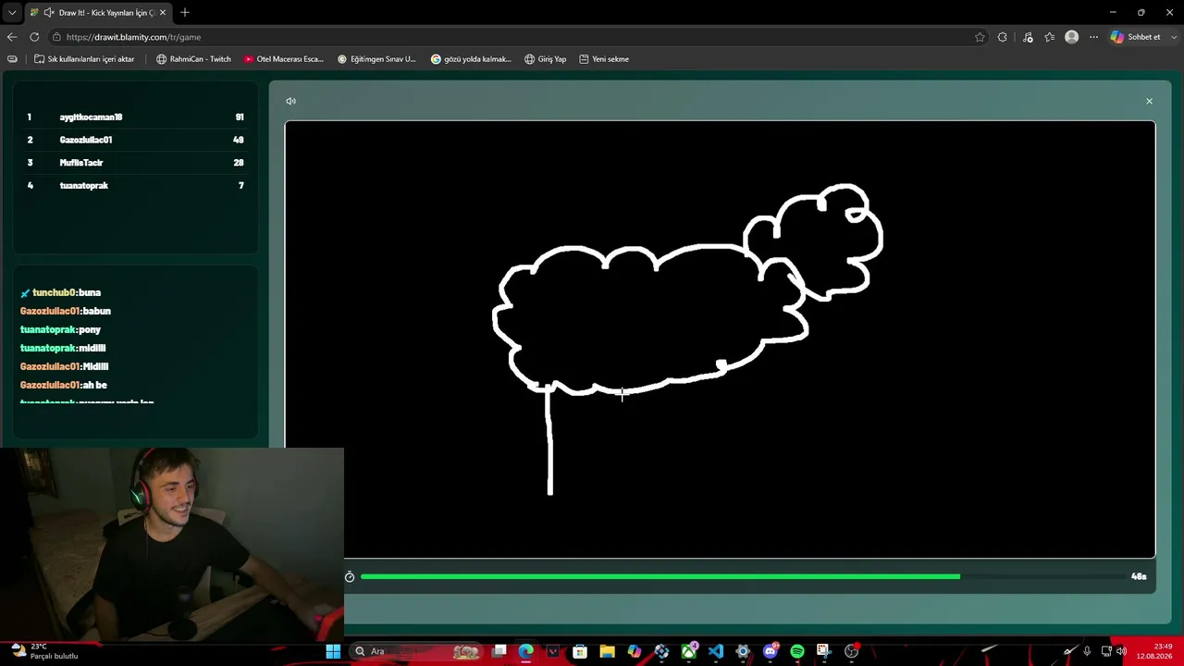Open browser settings and more menu

1093,37
